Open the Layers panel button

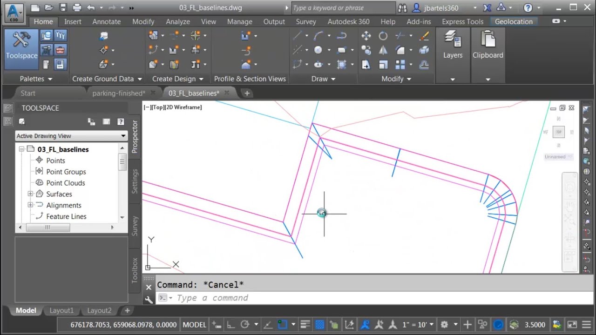click(453, 47)
